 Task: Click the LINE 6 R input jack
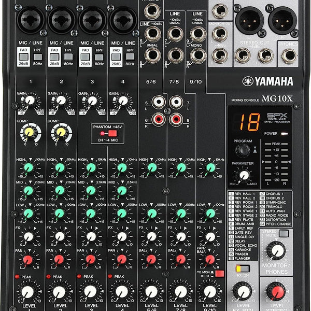(x=153, y=55)
